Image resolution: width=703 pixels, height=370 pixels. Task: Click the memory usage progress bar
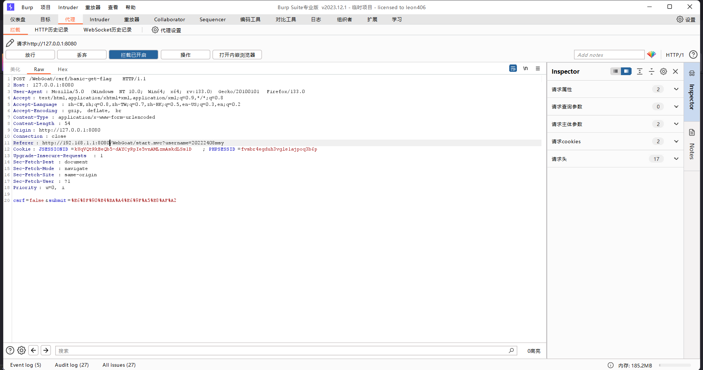click(x=675, y=365)
